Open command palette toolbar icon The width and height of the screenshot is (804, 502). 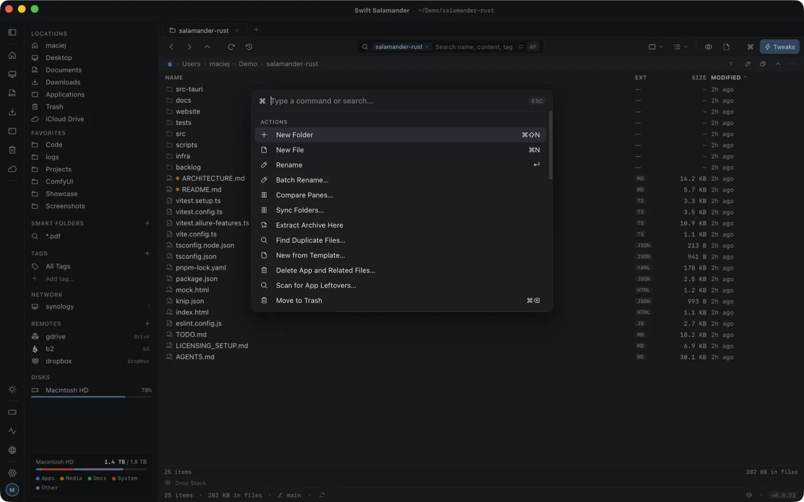750,47
